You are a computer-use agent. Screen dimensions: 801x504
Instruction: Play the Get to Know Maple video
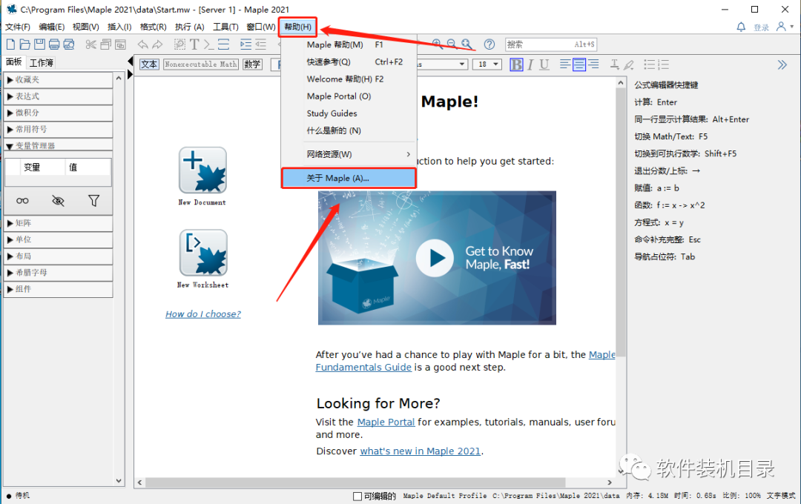(x=435, y=258)
